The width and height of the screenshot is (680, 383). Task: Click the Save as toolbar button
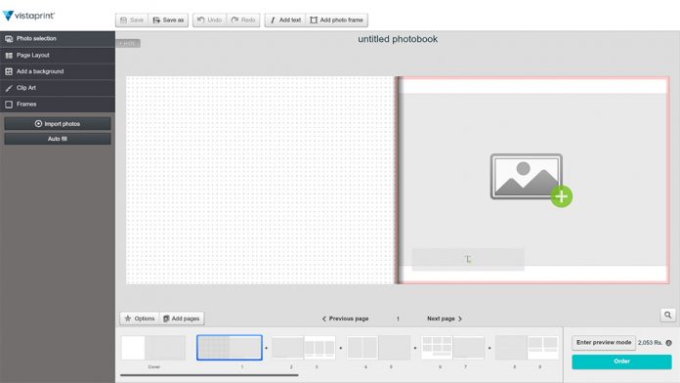[x=168, y=20]
